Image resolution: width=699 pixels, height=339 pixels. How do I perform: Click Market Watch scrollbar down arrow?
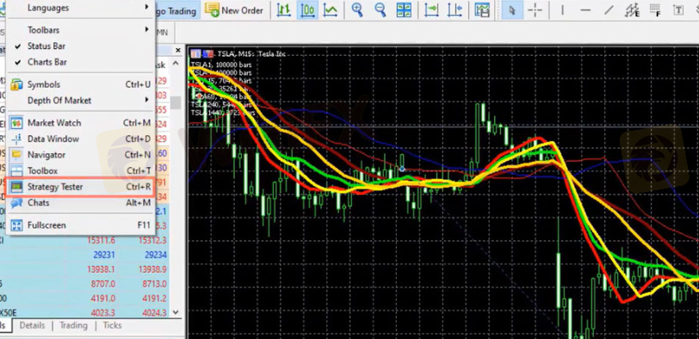pos(176,312)
